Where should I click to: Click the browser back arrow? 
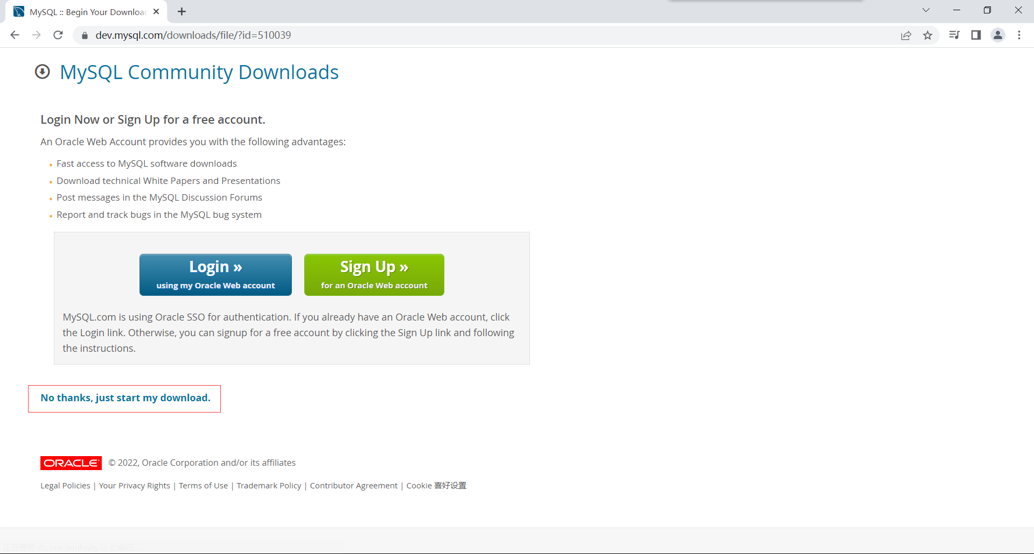click(x=15, y=35)
